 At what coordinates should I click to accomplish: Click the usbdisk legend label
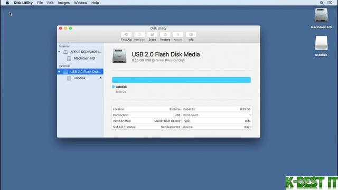[121, 87]
